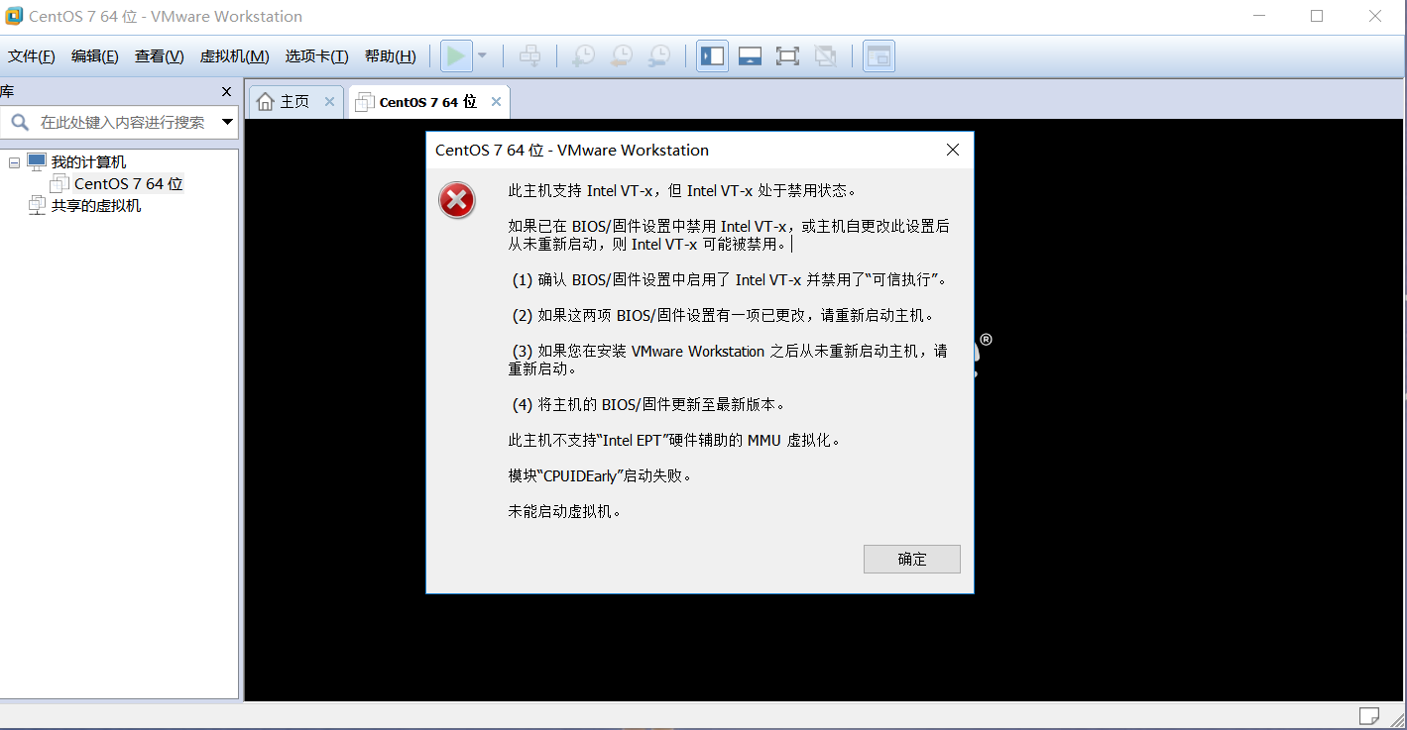Open the library search dropdown arrow
The image size is (1407, 730).
227,123
